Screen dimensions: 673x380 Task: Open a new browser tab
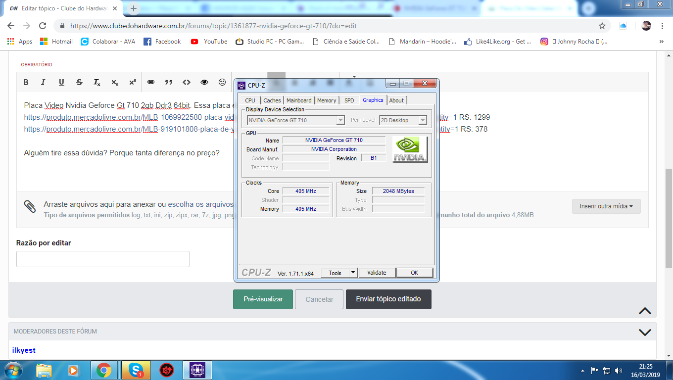click(x=133, y=8)
